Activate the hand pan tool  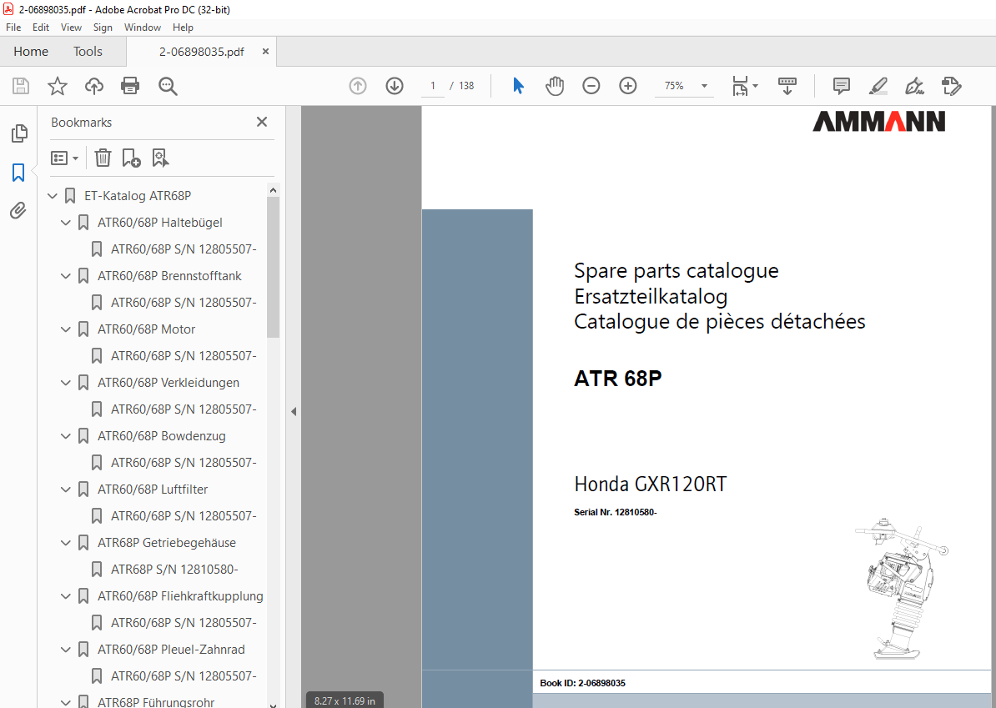555,86
